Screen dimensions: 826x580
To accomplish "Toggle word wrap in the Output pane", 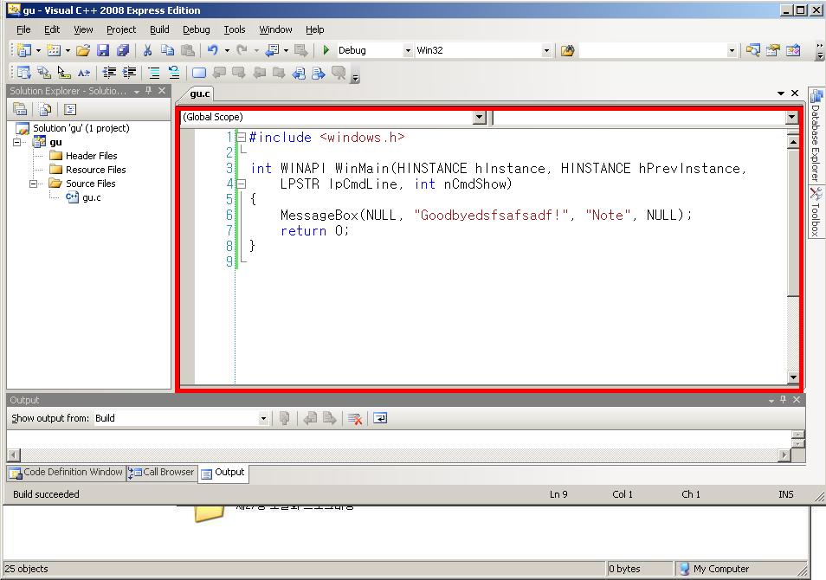I will tap(380, 418).
